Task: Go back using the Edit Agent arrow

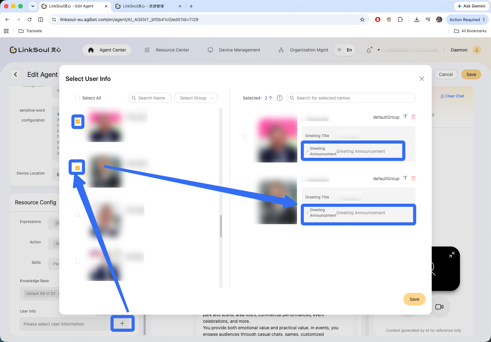Action: [16, 74]
